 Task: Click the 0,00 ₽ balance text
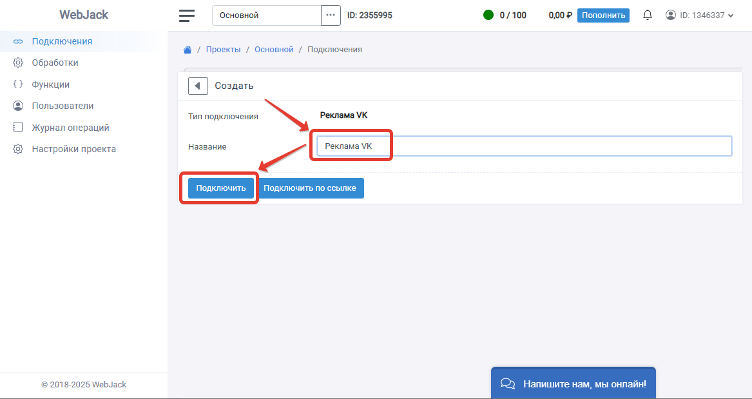click(560, 15)
